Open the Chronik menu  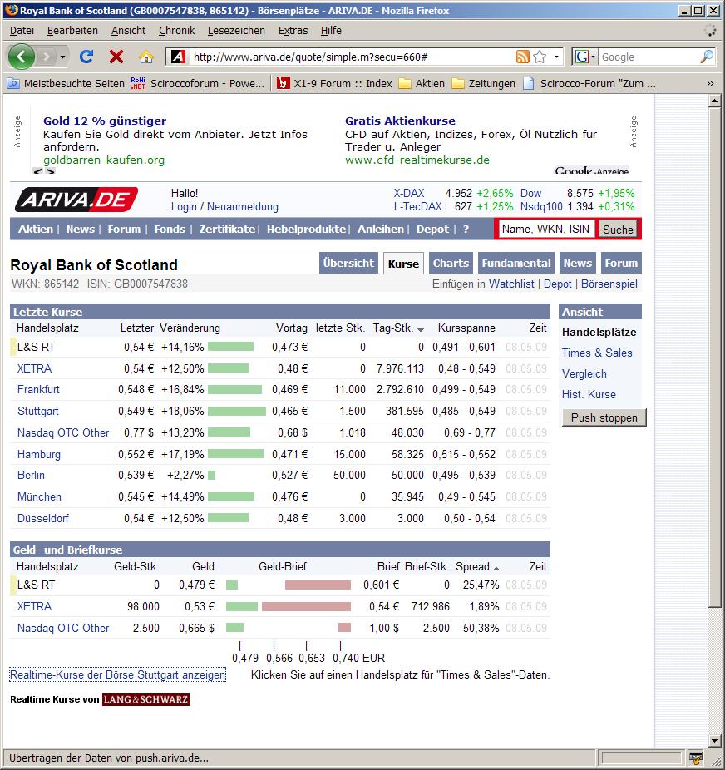point(177,31)
